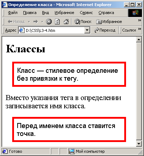Click the scrollbar down arrow
The height and width of the screenshot is (156, 144).
139,144
